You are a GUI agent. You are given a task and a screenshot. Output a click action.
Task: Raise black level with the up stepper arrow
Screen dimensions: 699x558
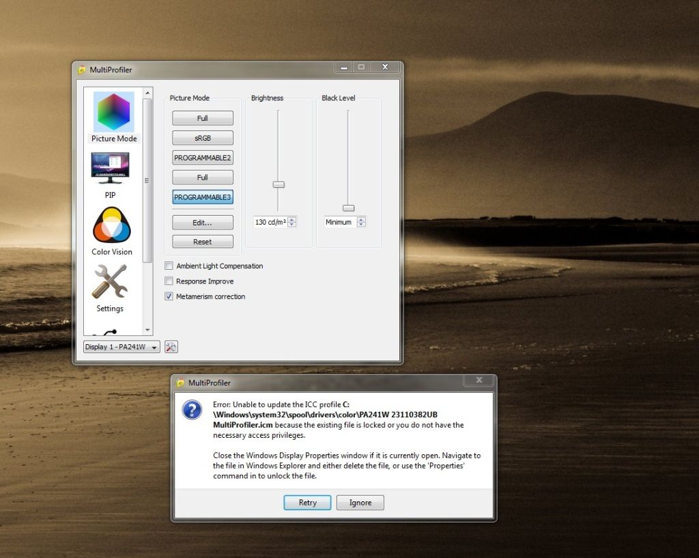362,219
